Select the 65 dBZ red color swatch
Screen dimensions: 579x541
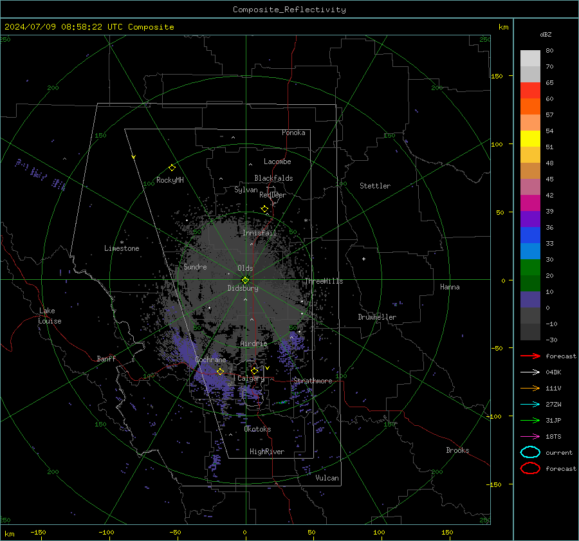tap(530, 90)
